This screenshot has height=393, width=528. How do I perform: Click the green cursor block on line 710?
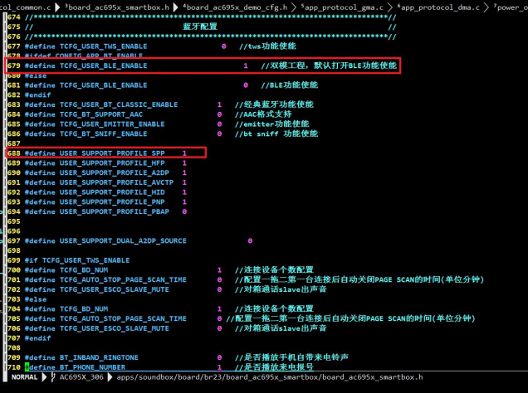tap(27, 367)
